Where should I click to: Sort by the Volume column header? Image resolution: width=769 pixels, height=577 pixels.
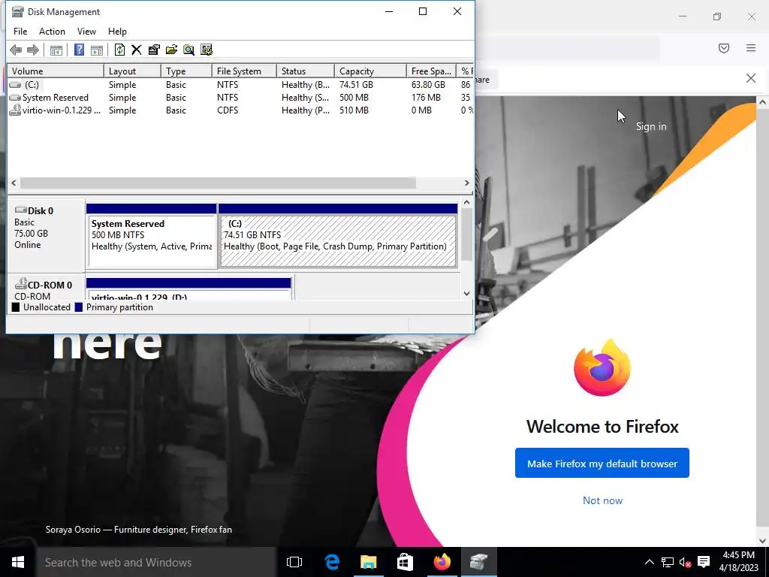coord(56,71)
